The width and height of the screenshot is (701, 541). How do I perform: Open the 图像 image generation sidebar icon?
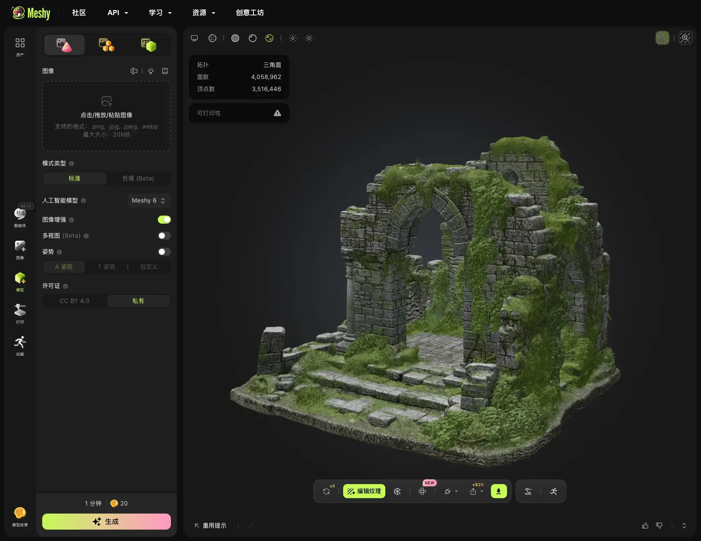pyautogui.click(x=20, y=250)
